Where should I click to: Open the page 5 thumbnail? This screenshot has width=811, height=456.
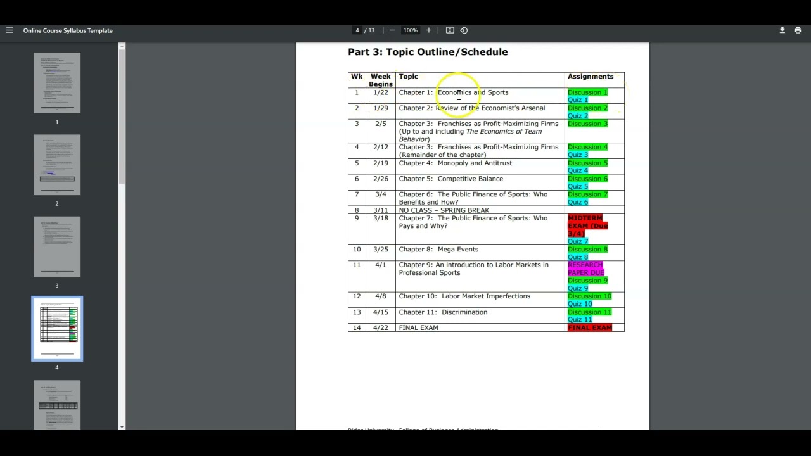point(57,405)
